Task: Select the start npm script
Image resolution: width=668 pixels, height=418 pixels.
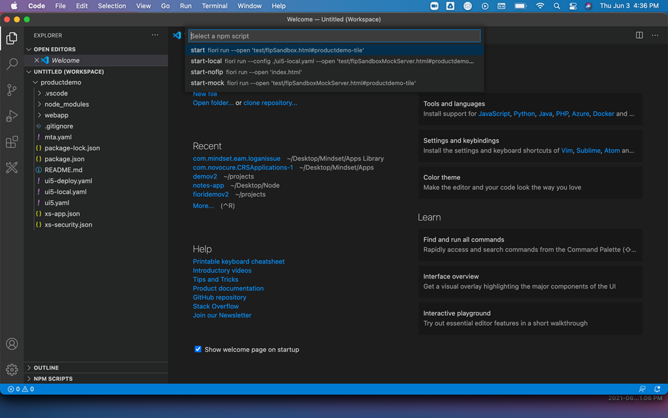Action: [x=335, y=50]
